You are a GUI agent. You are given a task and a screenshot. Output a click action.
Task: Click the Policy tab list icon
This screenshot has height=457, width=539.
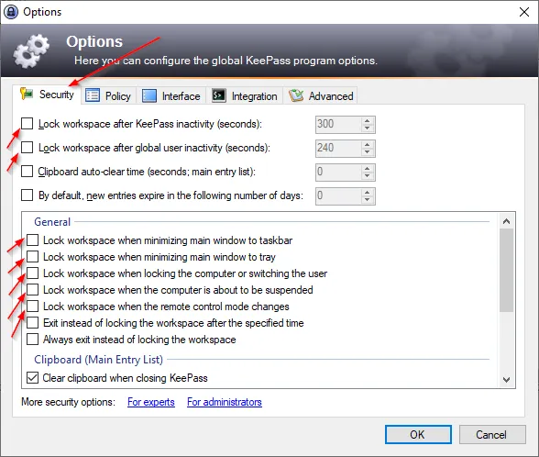[x=92, y=95]
